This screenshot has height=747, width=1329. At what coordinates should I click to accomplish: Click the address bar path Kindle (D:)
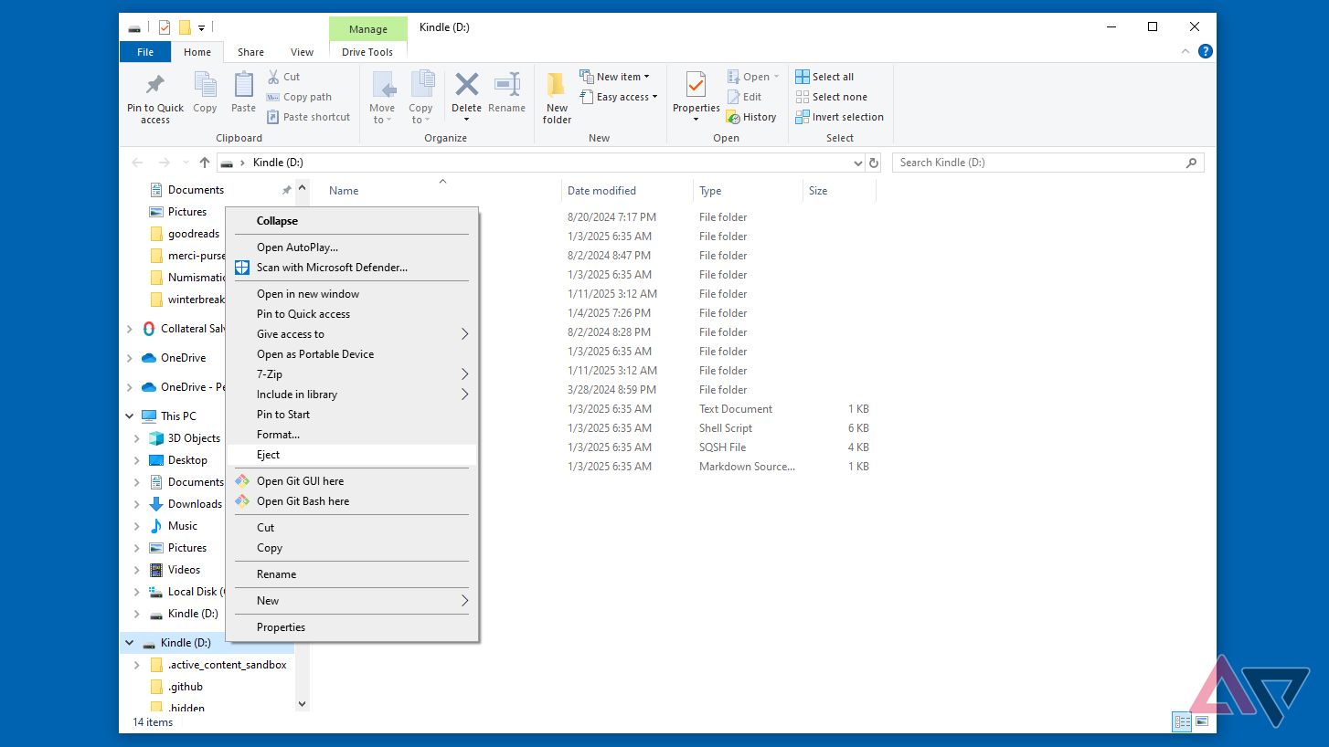coord(278,163)
